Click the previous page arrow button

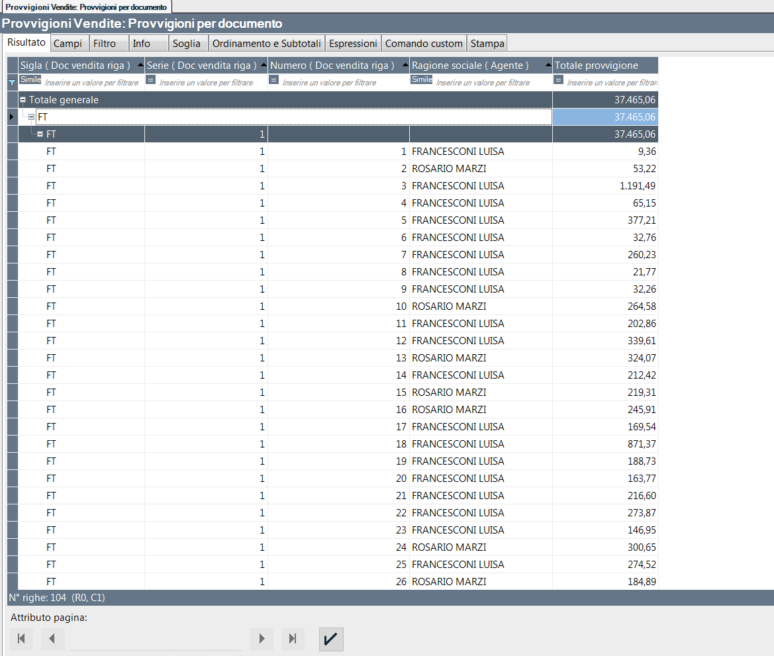(52, 639)
